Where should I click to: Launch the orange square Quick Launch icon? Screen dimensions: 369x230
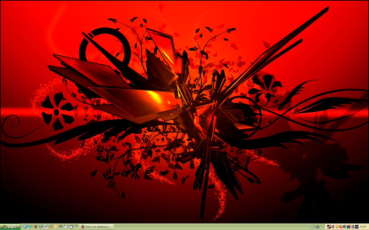pyautogui.click(x=56, y=227)
